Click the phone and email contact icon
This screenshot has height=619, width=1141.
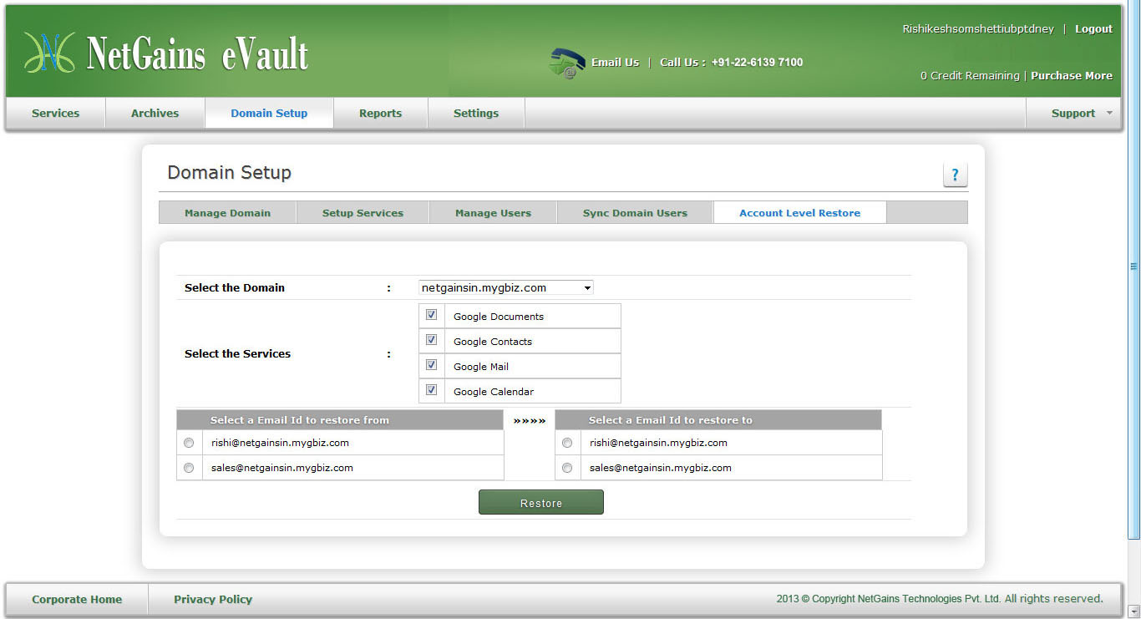[567, 63]
